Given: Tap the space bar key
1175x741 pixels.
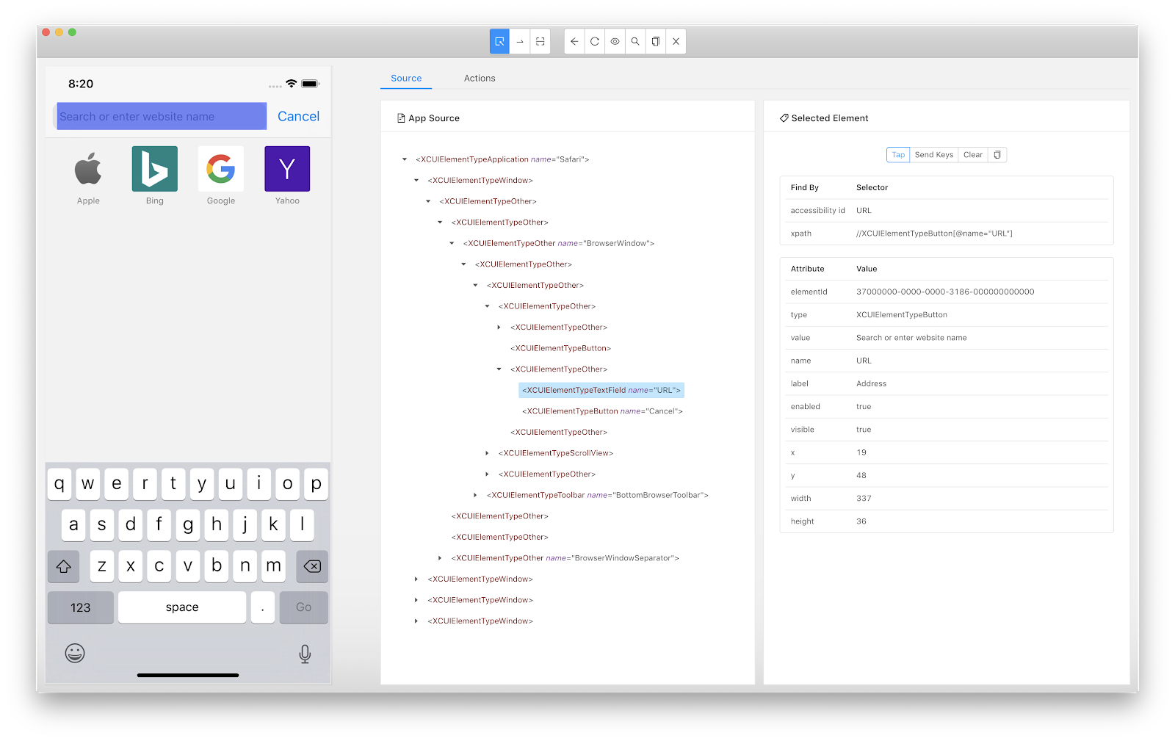Looking at the screenshot, I should click(182, 607).
